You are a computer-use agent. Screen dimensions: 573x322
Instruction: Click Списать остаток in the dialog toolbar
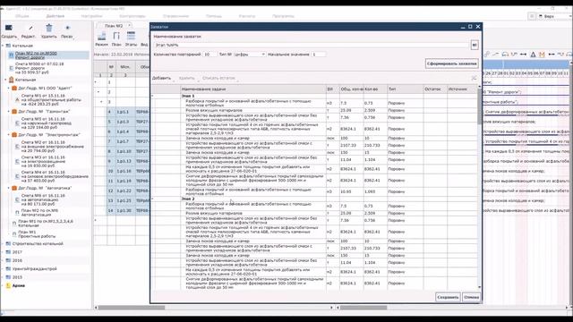point(218,78)
